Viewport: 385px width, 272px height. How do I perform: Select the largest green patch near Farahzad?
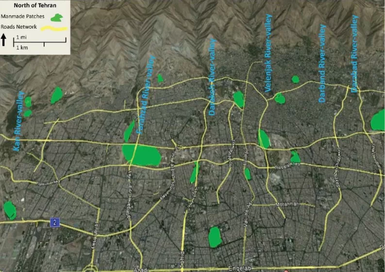point(142,155)
